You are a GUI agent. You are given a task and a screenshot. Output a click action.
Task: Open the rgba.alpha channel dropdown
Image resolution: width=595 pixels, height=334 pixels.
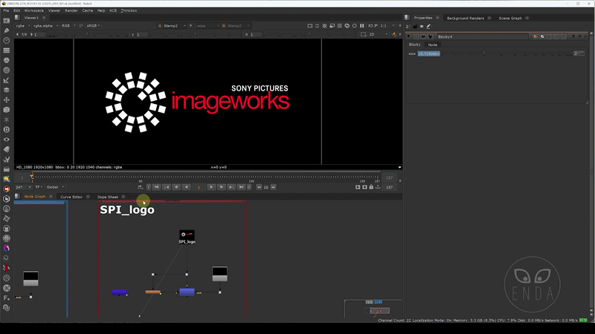45,26
